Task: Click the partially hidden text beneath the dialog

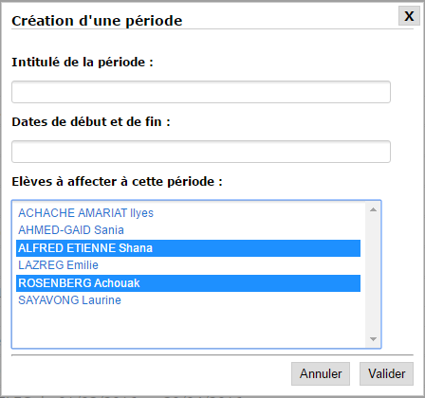Action: pos(121,396)
